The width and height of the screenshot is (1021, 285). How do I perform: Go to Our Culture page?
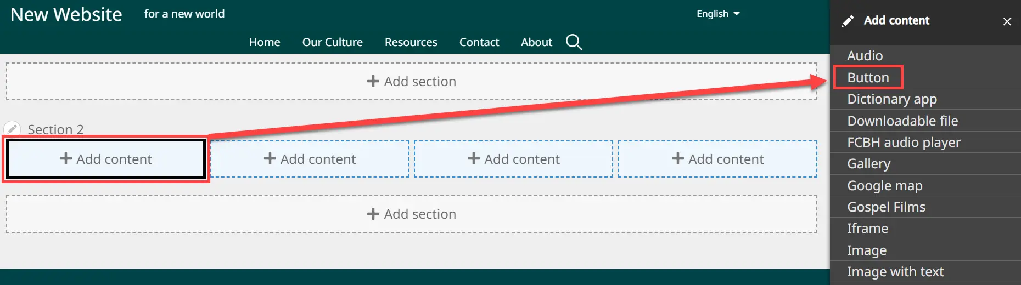[x=332, y=42]
